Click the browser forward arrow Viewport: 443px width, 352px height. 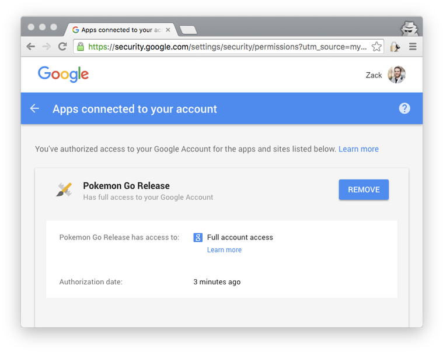(x=47, y=47)
